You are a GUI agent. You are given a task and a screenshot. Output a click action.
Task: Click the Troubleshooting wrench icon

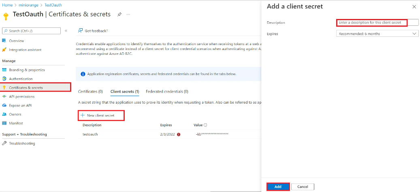point(4,143)
